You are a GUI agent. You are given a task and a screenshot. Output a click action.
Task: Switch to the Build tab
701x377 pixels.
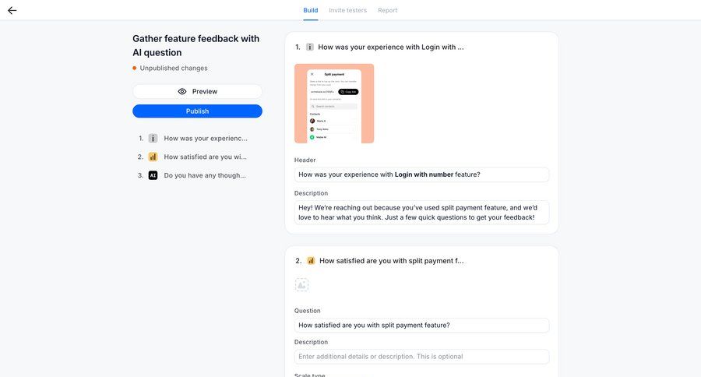(x=311, y=10)
